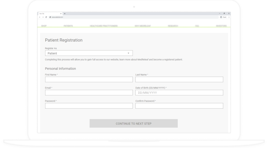268x148 pixels.
Task: Focus the Last Name text box
Action: 179,80
